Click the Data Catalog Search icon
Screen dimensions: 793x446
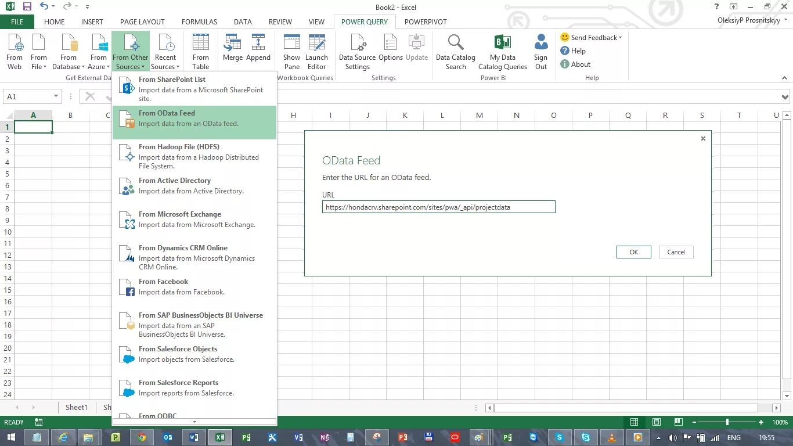(x=456, y=52)
